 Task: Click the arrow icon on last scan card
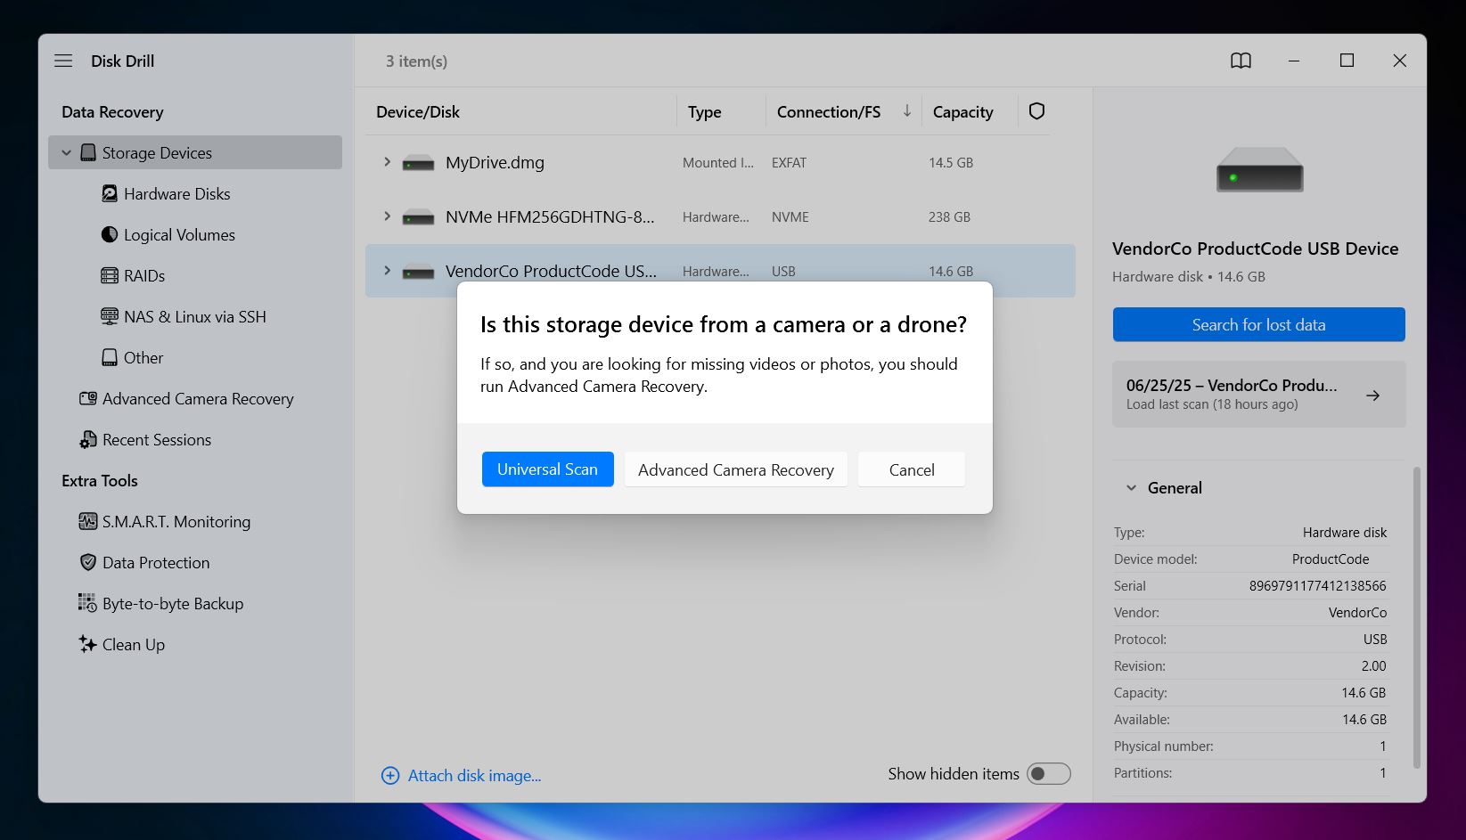click(1373, 396)
